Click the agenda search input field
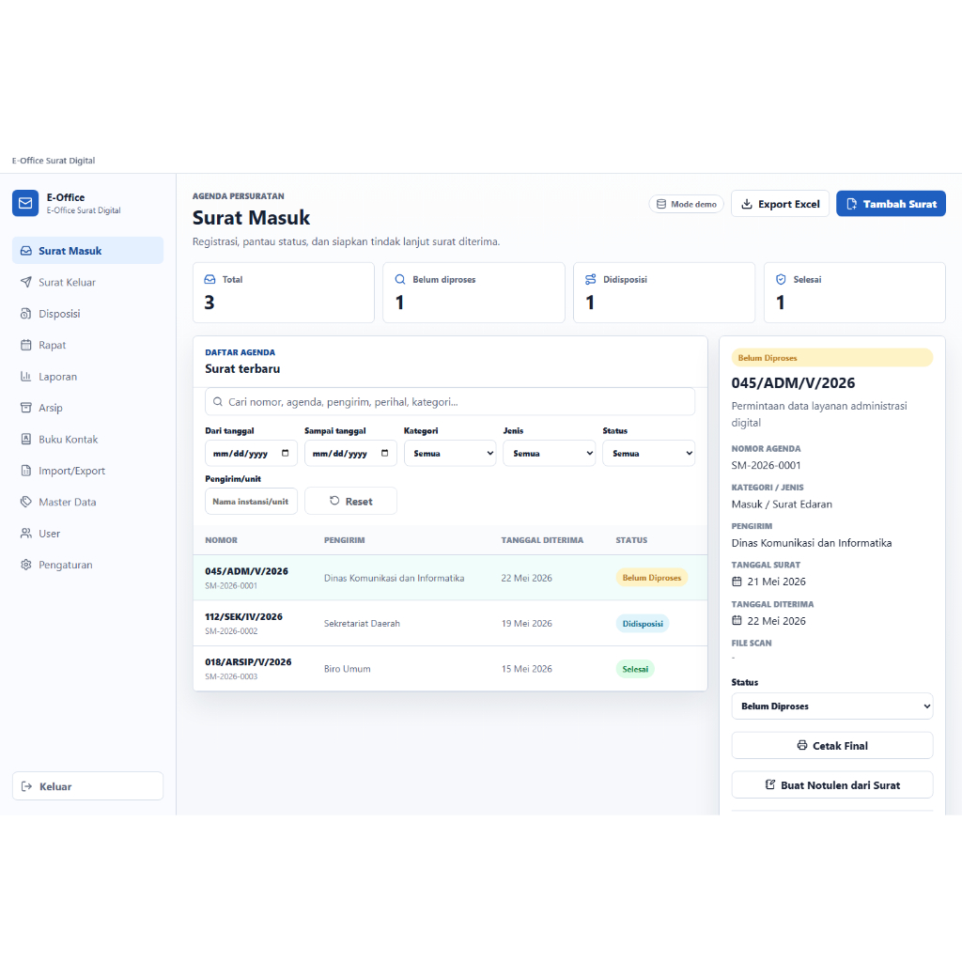 click(x=450, y=402)
